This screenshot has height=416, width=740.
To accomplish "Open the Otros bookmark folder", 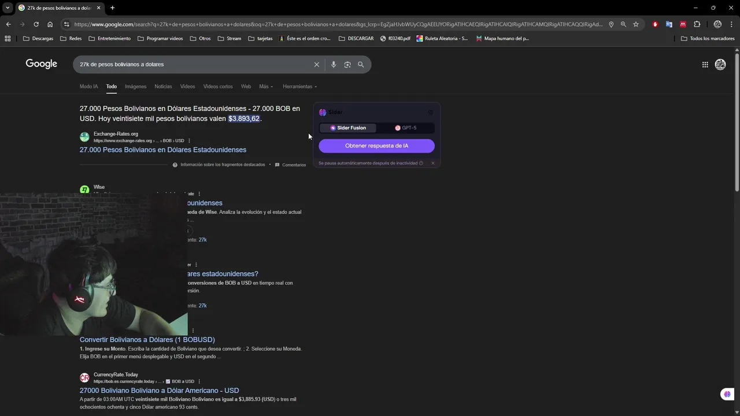I will 199,39.
